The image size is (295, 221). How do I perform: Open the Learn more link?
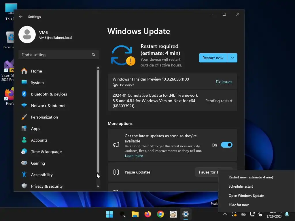(134, 156)
